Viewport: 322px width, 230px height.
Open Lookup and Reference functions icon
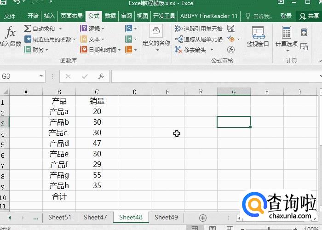[128, 29]
